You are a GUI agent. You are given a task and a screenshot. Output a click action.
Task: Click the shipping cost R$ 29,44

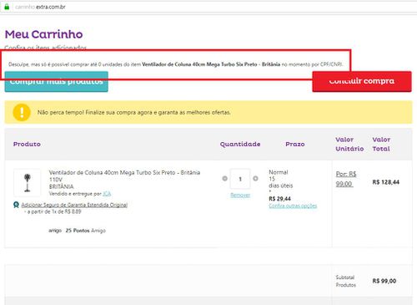coord(279,199)
